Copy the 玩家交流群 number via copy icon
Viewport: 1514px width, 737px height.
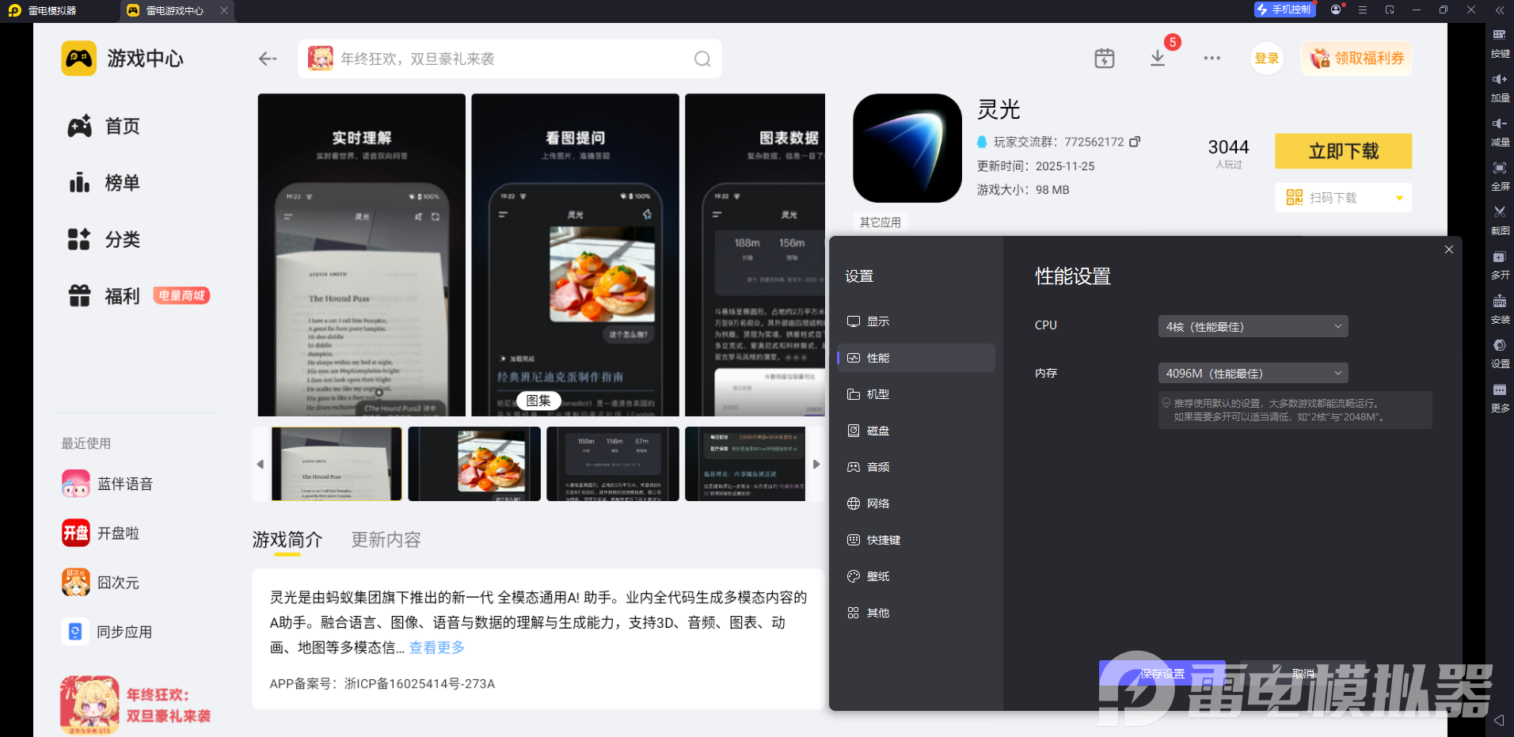(1135, 142)
